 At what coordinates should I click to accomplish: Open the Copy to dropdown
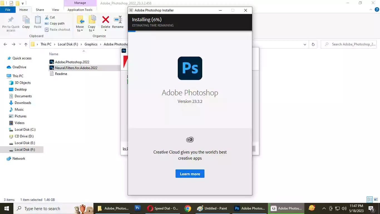coord(92,24)
